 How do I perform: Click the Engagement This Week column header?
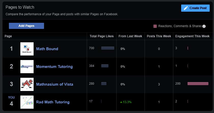coord(192,36)
